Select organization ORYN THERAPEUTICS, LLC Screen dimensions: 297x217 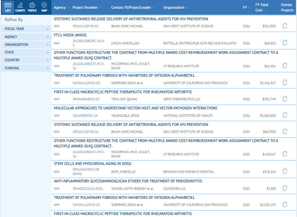[x=182, y=99]
